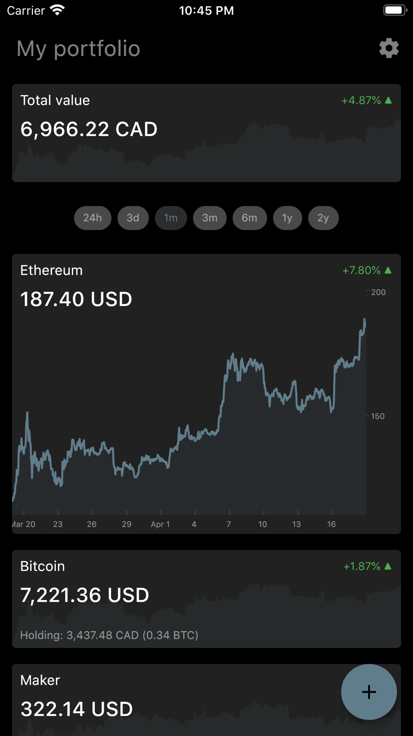The width and height of the screenshot is (413, 736).
Task: Select the 1m time range
Action: coord(171,218)
